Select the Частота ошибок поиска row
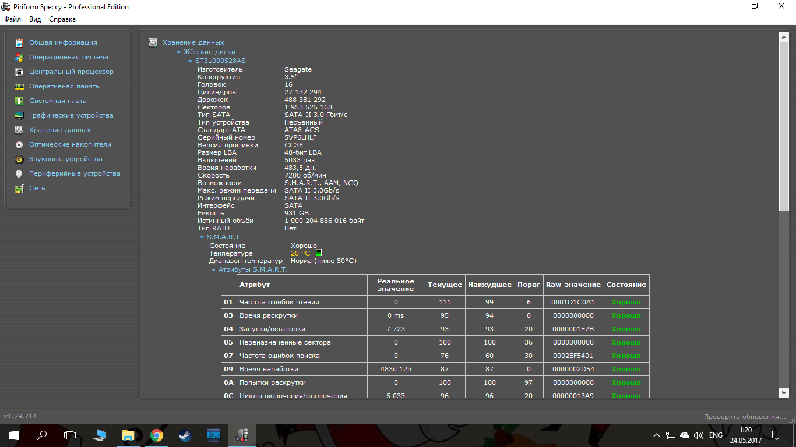 point(435,356)
